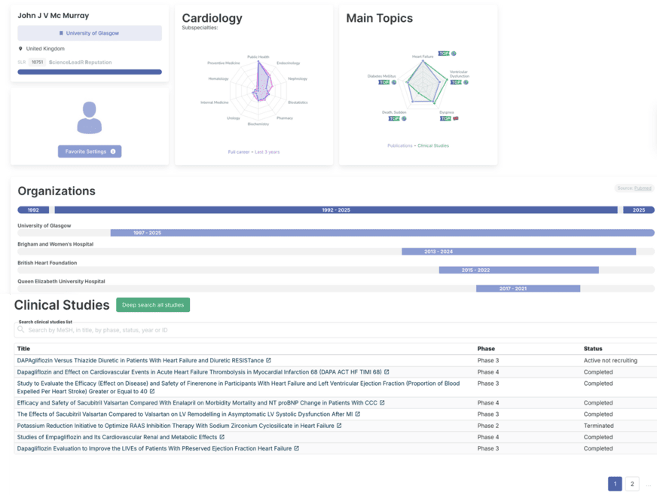Click the info icon inside the Favorite Settings button

[x=113, y=151]
